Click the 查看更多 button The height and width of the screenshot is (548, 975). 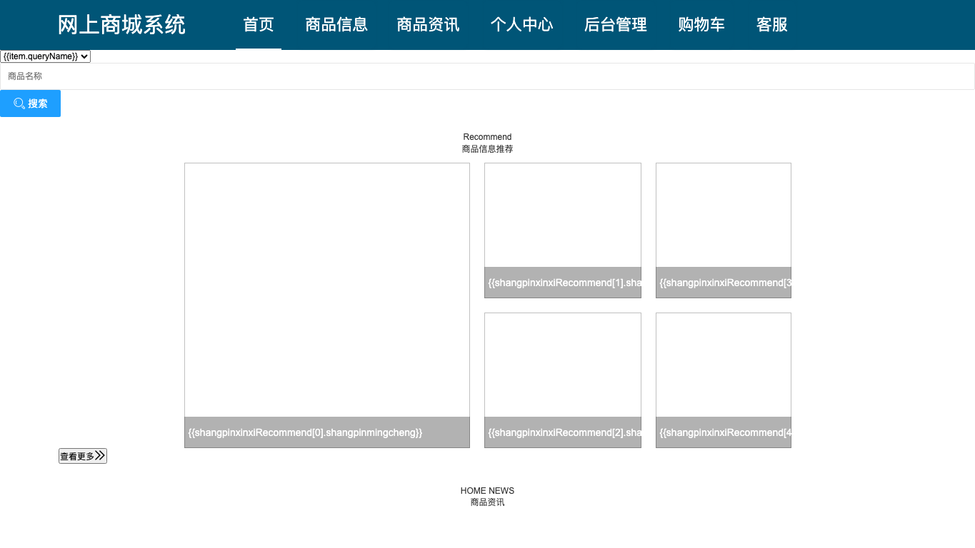pos(83,456)
